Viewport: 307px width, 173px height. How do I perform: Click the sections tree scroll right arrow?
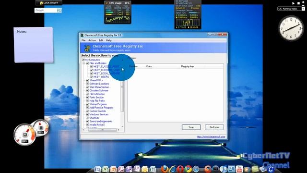pos(118,130)
